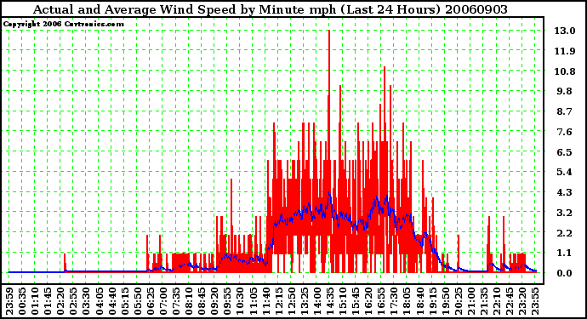Select the 0.0 y-axis label

(x=565, y=273)
